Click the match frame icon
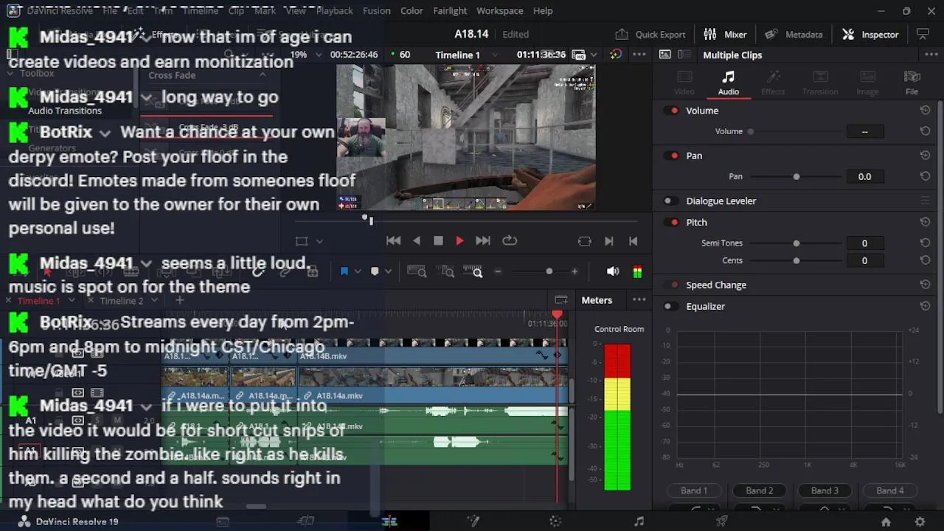 (x=585, y=240)
